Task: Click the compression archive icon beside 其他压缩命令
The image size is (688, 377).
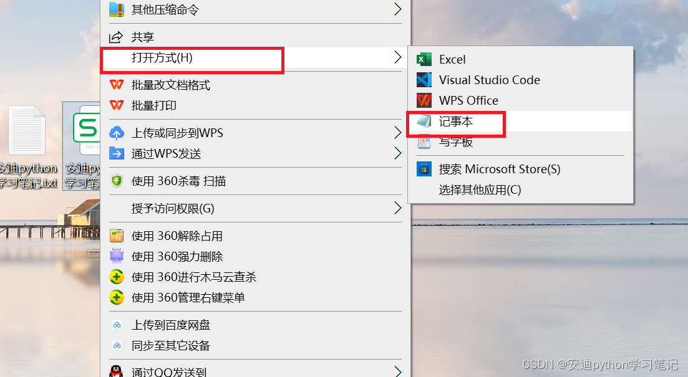Action: pos(116,9)
